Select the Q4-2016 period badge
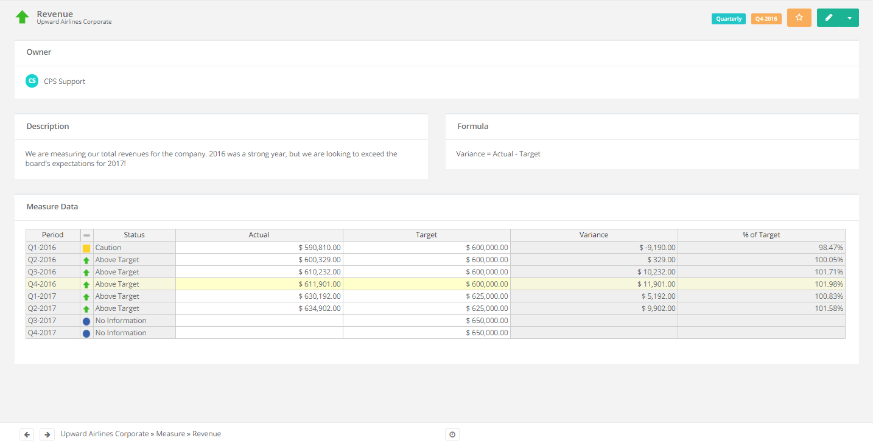The image size is (873, 446). pos(766,18)
